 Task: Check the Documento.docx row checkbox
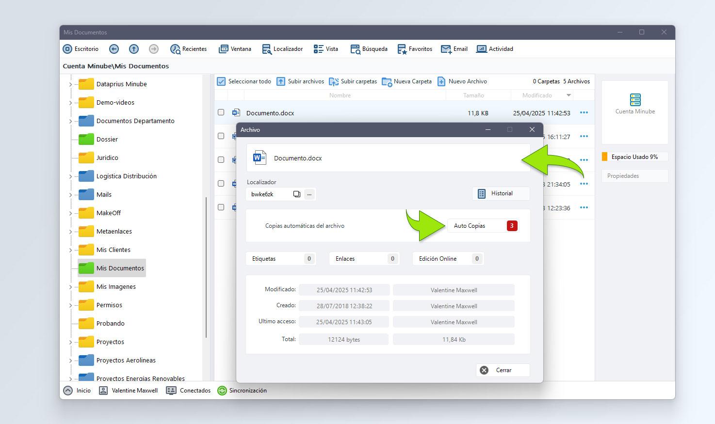coord(221,112)
